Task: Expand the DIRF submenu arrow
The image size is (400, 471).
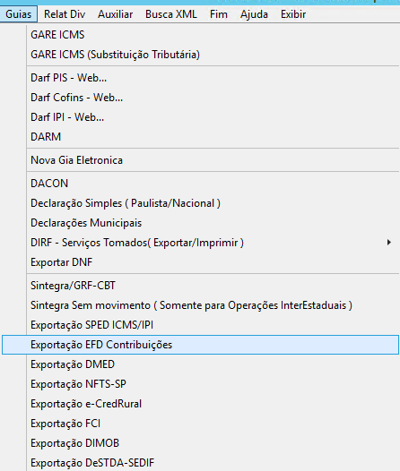Action: [389, 243]
